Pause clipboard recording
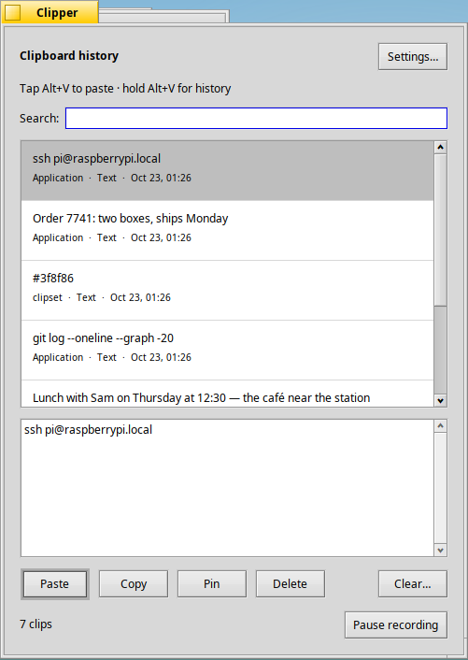Image resolution: width=468 pixels, height=660 pixels. point(396,625)
